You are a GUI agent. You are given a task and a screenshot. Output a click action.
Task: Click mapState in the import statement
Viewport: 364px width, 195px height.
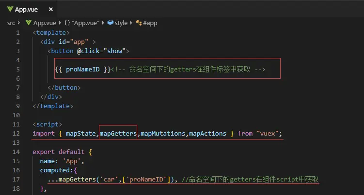pyautogui.click(x=81, y=134)
